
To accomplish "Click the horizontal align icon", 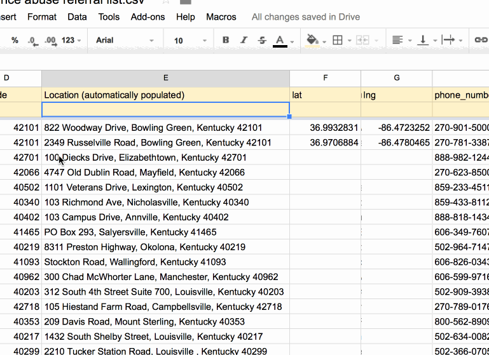I will pos(397,40).
